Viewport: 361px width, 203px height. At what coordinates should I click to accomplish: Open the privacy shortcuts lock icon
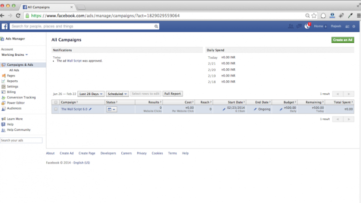347,26
